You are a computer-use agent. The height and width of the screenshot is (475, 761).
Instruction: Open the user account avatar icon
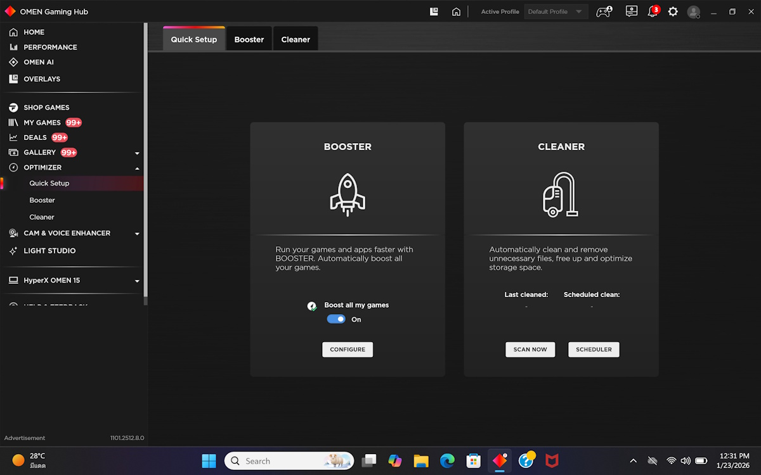coord(694,12)
